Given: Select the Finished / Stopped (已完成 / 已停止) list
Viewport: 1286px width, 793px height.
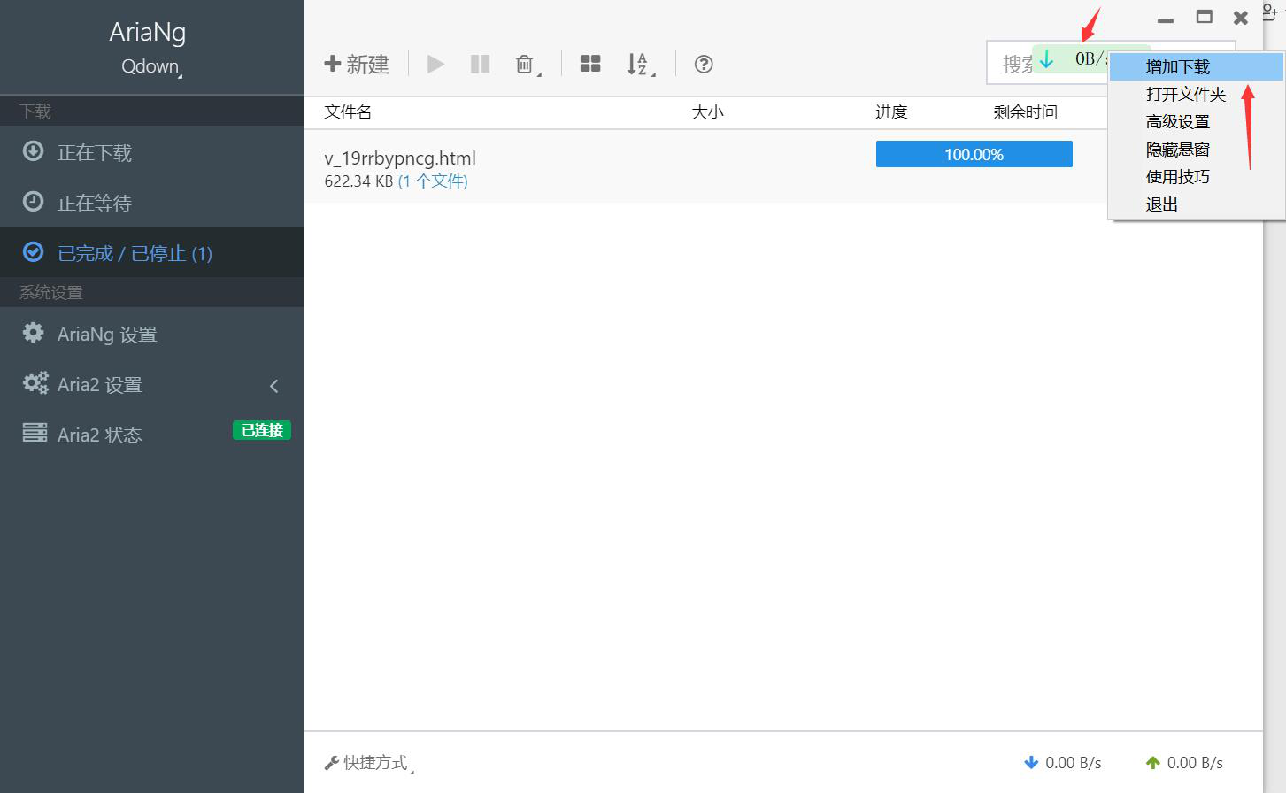Looking at the screenshot, I should tap(152, 253).
